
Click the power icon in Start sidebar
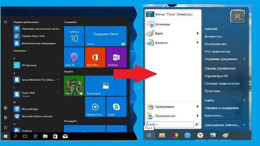[x=6, y=127]
